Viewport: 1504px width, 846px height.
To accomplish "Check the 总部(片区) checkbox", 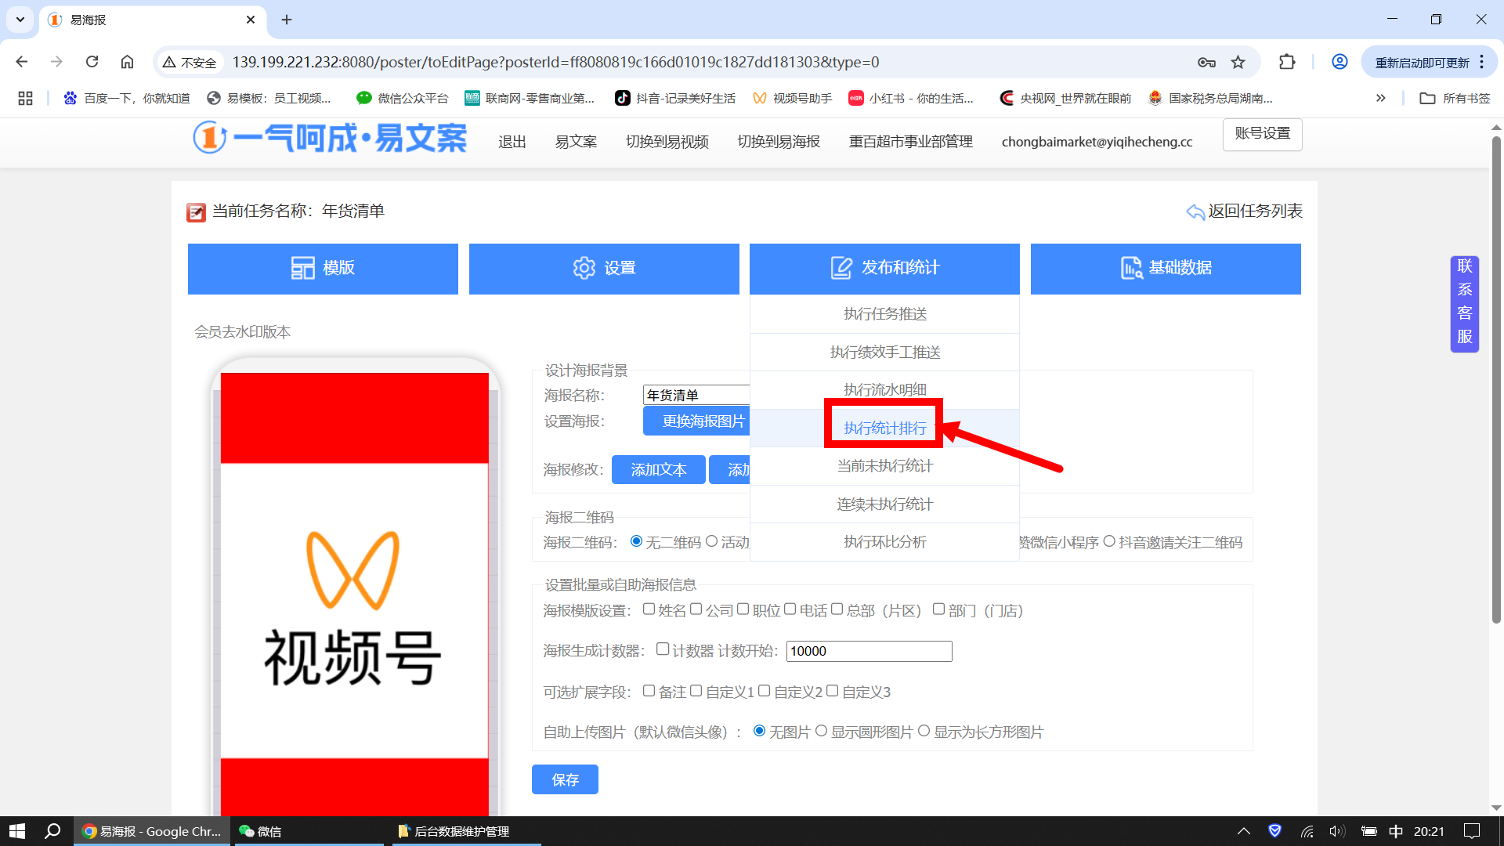I will tap(837, 609).
